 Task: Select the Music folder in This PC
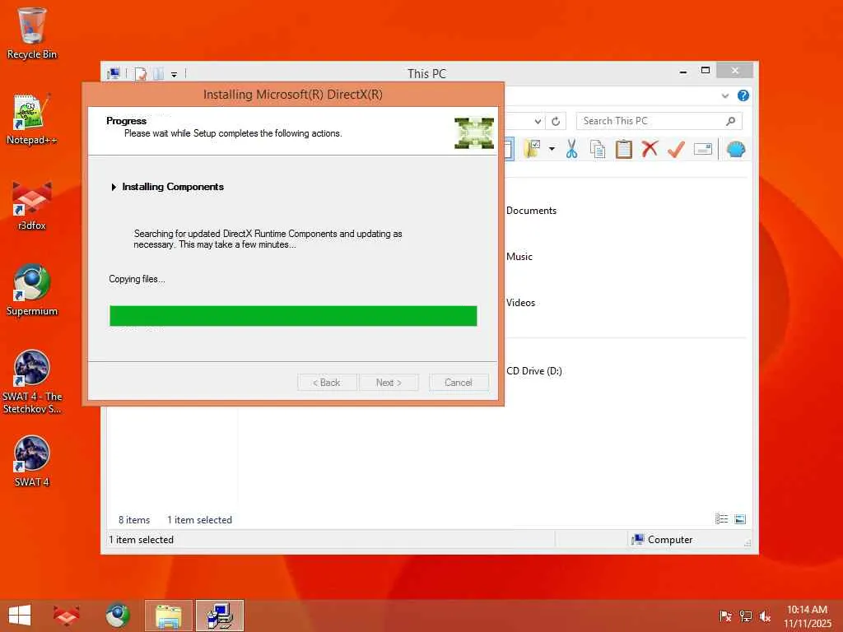point(519,257)
